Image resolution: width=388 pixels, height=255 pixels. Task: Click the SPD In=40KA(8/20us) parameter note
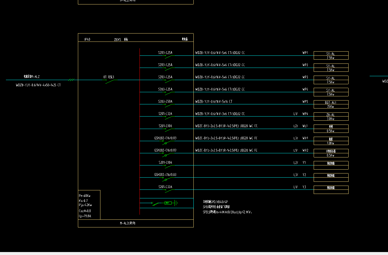click(x=227, y=212)
